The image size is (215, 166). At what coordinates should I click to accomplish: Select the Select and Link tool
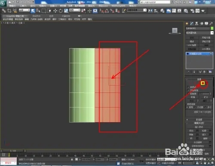4,11
